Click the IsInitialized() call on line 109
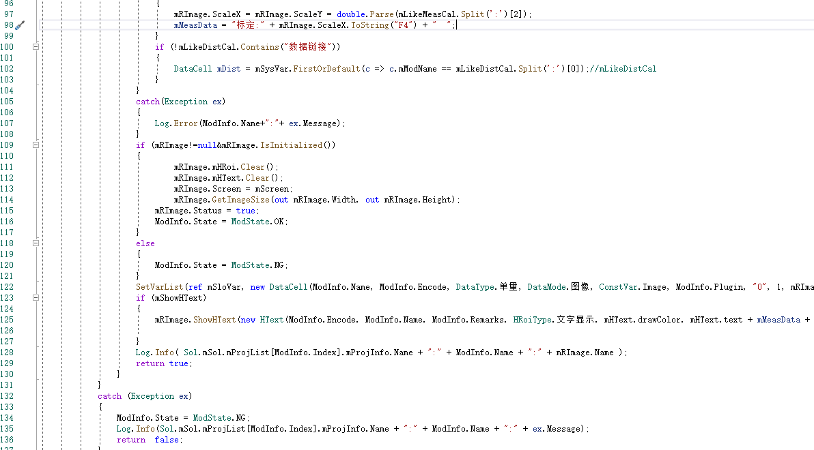This screenshot has width=814, height=450. pyautogui.click(x=298, y=145)
